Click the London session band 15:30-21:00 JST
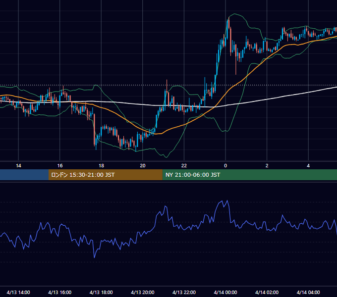Image resolution: width=337 pixels, height=297 pixels. (x=105, y=175)
